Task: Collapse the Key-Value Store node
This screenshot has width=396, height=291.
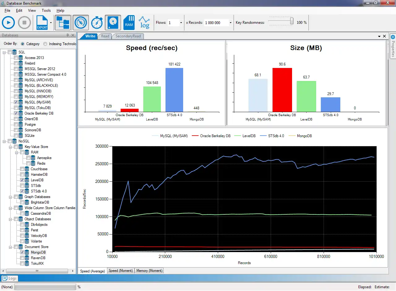Action: click(x=11, y=147)
